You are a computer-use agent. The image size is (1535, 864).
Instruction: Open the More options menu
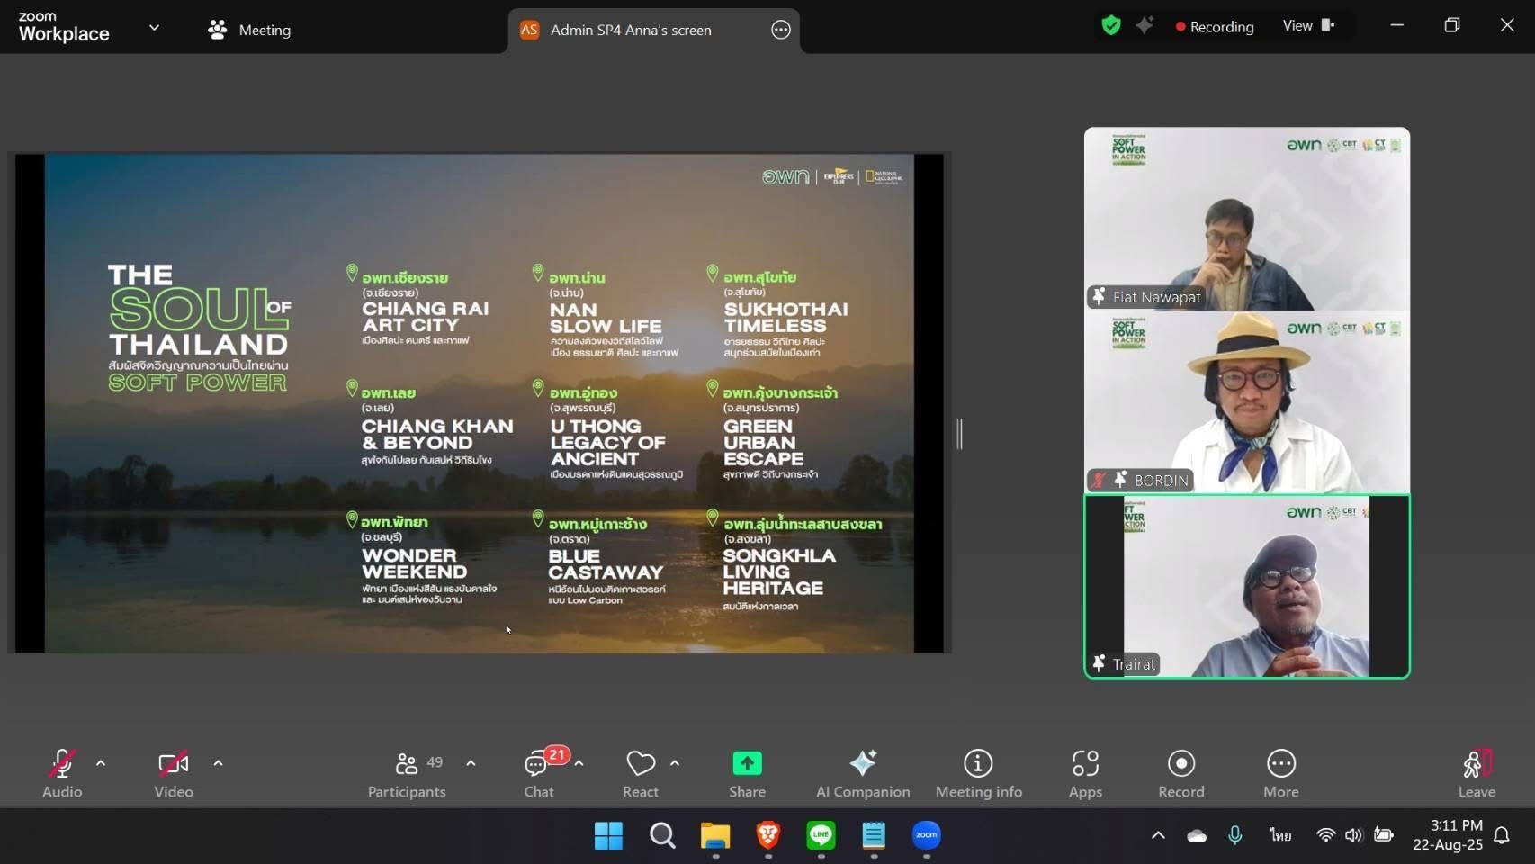pyautogui.click(x=1281, y=773)
